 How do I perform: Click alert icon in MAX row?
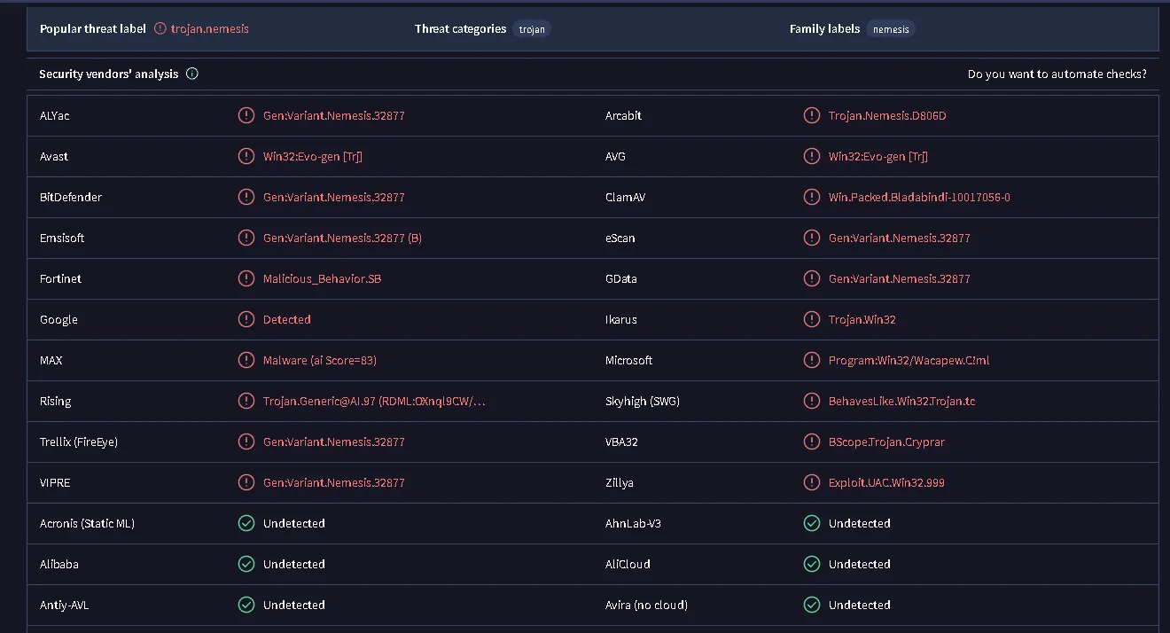pyautogui.click(x=246, y=360)
